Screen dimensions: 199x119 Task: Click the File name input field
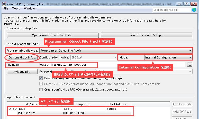tap(112, 65)
